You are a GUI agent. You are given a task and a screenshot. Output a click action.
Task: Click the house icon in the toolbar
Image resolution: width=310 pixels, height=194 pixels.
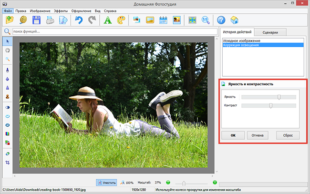point(235,20)
